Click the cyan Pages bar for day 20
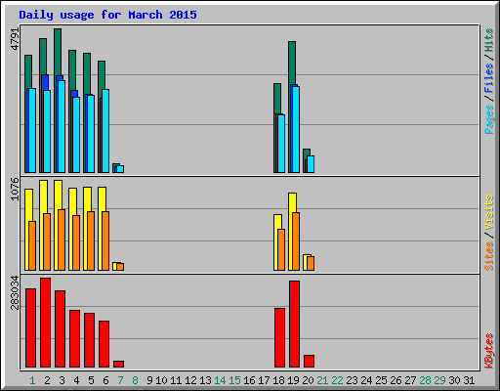The width and height of the screenshot is (500, 391). (x=311, y=164)
